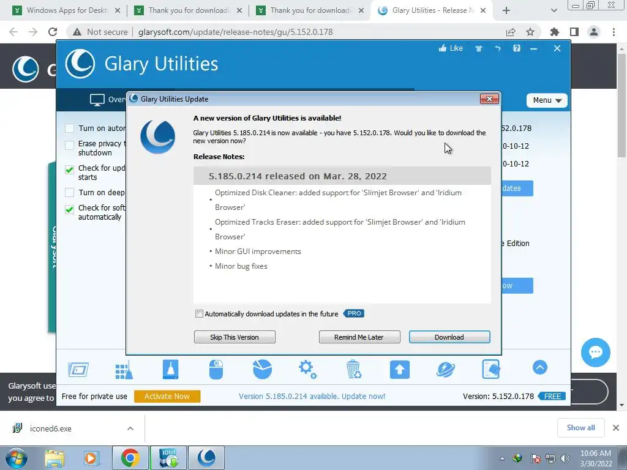Open Chrome tab search chevron dropdown

554,10
